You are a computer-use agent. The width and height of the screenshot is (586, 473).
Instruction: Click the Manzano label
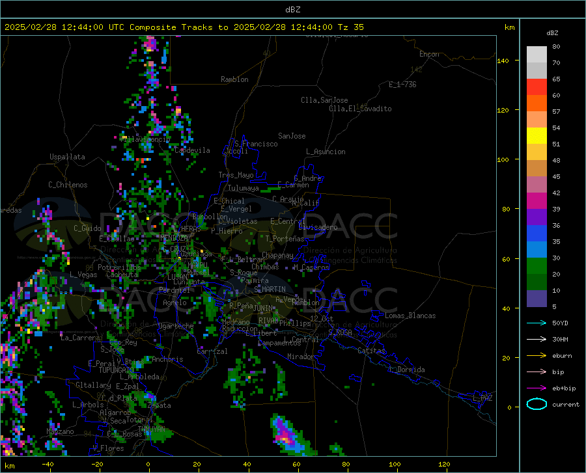(60, 431)
